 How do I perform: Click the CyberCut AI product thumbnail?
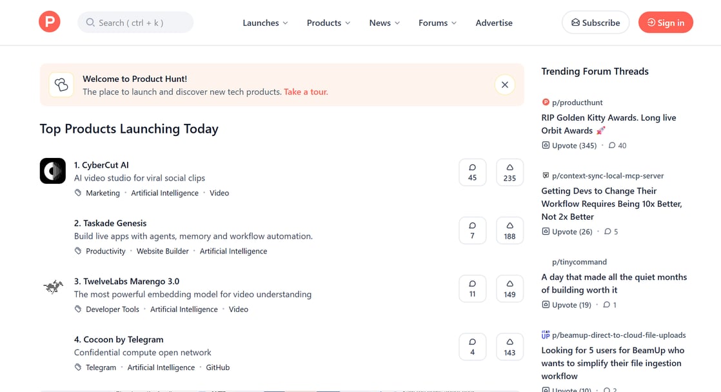click(x=53, y=171)
